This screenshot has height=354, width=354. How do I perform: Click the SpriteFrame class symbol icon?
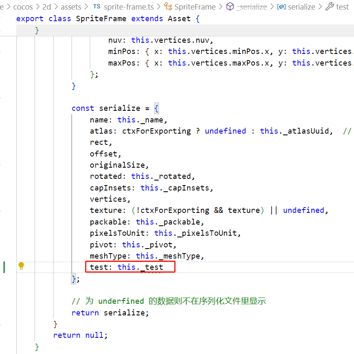[168, 7]
